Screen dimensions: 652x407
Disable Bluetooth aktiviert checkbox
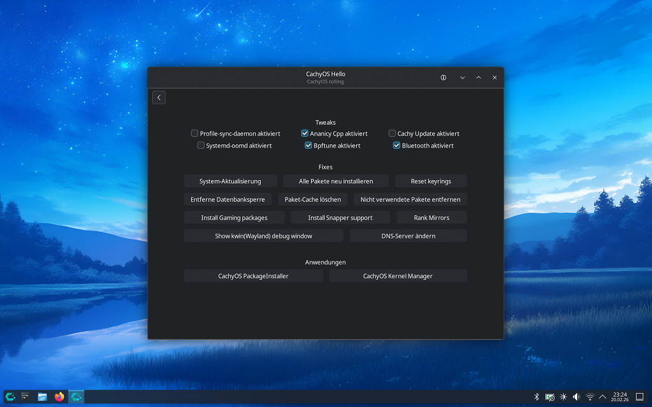(x=397, y=146)
